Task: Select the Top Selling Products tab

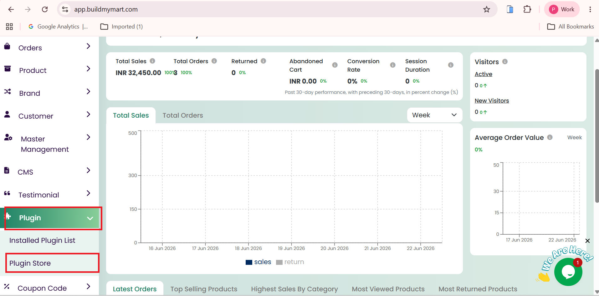Action: pyautogui.click(x=204, y=289)
